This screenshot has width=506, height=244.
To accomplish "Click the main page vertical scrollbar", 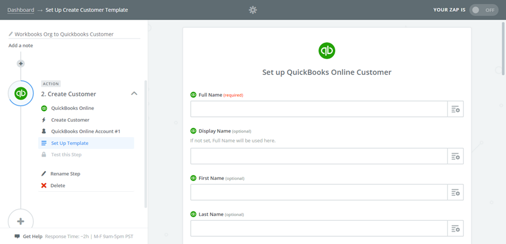I will [x=504, y=48].
